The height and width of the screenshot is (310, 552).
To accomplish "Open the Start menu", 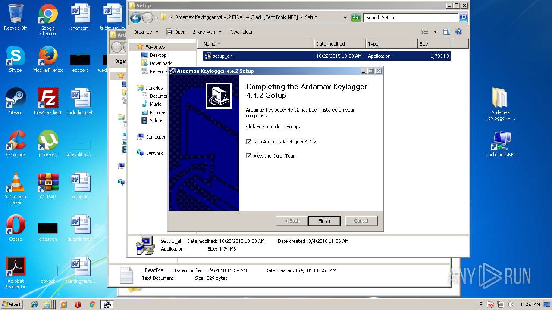I will pyautogui.click(x=12, y=304).
